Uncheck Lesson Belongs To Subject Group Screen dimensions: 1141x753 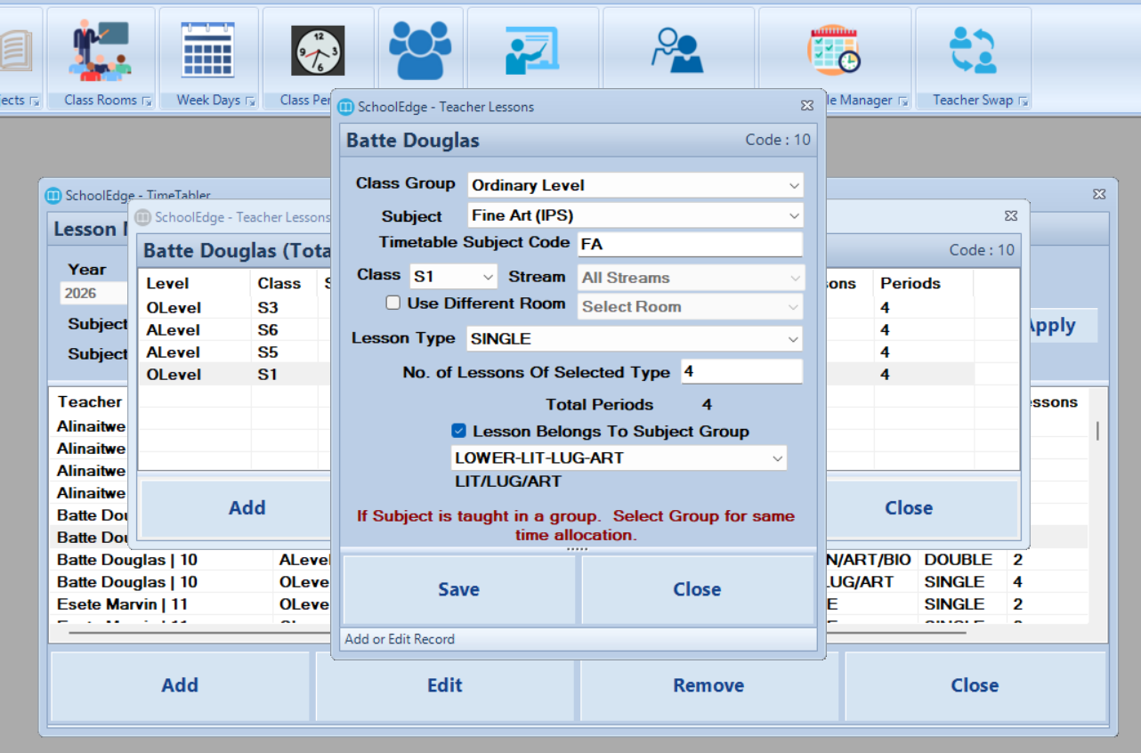459,431
